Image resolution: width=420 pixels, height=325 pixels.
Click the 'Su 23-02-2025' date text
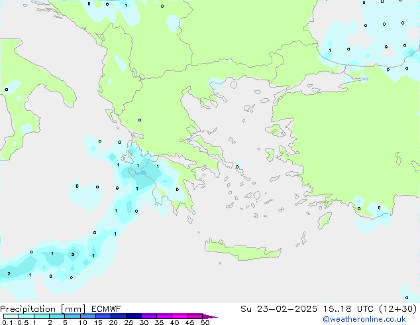coord(279,309)
